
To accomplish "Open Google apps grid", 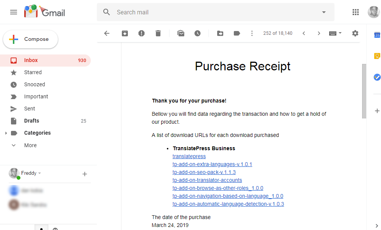I will (356, 12).
